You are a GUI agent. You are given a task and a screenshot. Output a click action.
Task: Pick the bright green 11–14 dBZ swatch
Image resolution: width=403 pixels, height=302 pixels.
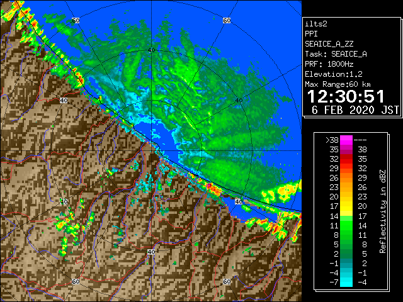click(x=346, y=225)
